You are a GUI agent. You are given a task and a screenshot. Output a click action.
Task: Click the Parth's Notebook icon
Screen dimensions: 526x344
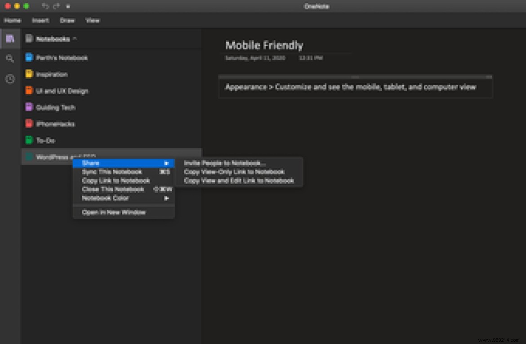tap(30, 57)
